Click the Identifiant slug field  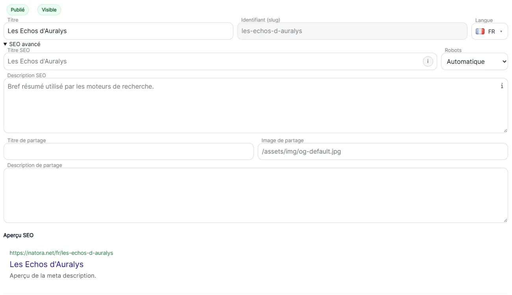point(352,31)
